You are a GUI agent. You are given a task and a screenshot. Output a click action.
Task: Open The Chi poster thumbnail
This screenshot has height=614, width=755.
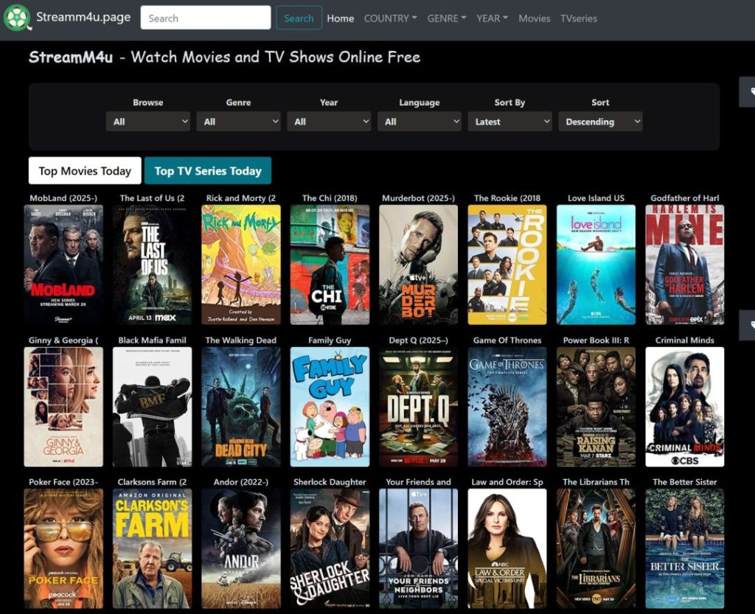point(330,265)
